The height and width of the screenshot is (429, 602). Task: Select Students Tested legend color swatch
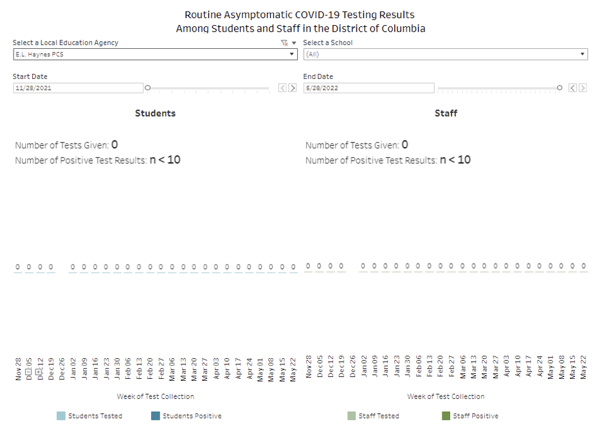(61, 416)
